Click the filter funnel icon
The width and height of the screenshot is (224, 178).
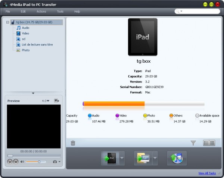[193, 143]
